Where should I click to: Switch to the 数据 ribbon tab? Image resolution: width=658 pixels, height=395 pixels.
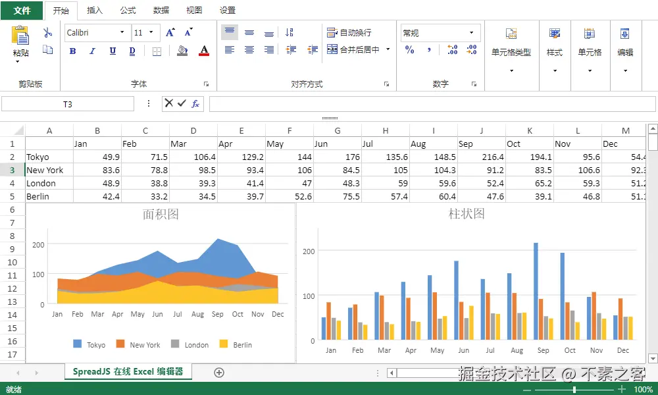coord(161,11)
